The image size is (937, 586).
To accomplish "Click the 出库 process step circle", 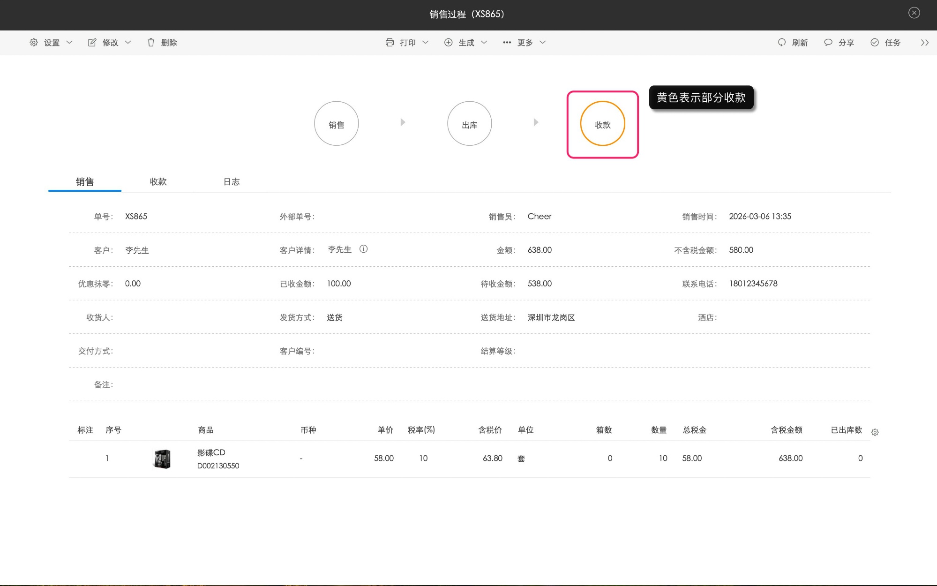I will point(469,123).
